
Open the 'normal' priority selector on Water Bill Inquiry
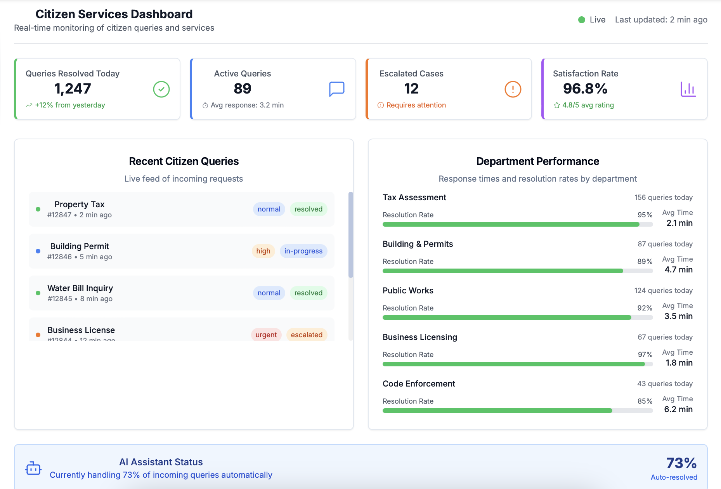click(x=269, y=293)
